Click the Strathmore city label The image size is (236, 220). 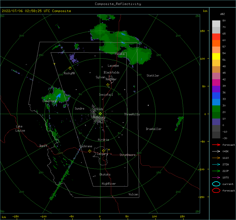(x=127, y=155)
